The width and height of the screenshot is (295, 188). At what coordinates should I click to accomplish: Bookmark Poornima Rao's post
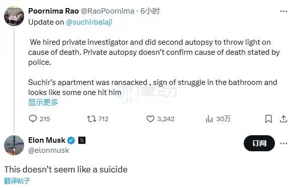(268, 119)
